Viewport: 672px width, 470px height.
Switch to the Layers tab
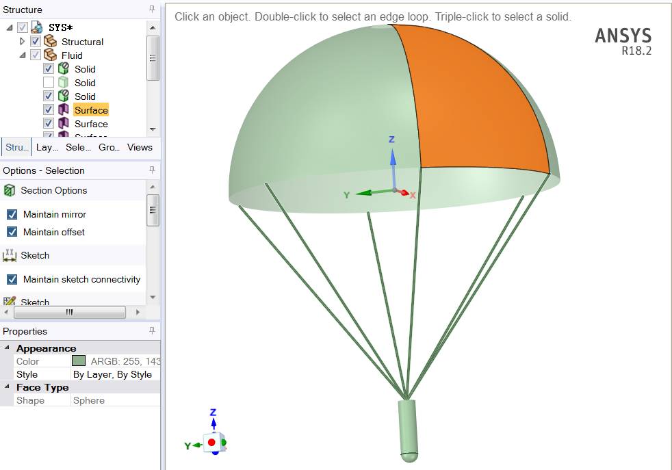pyautogui.click(x=47, y=147)
